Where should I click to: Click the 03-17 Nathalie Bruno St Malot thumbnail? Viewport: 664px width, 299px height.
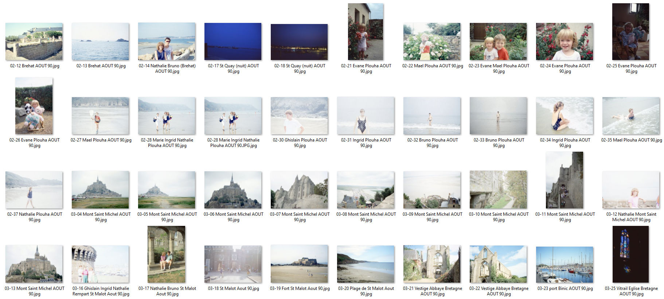click(x=167, y=254)
